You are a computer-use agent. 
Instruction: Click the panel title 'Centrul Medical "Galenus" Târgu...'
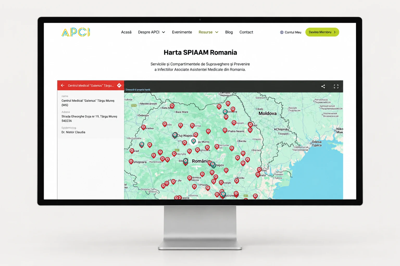click(x=91, y=85)
